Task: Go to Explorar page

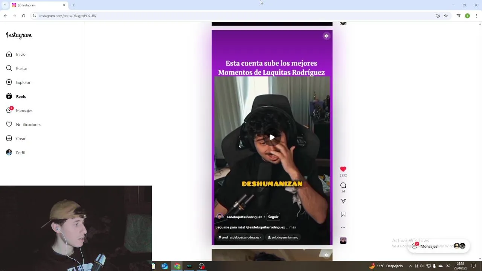Action: (18, 82)
